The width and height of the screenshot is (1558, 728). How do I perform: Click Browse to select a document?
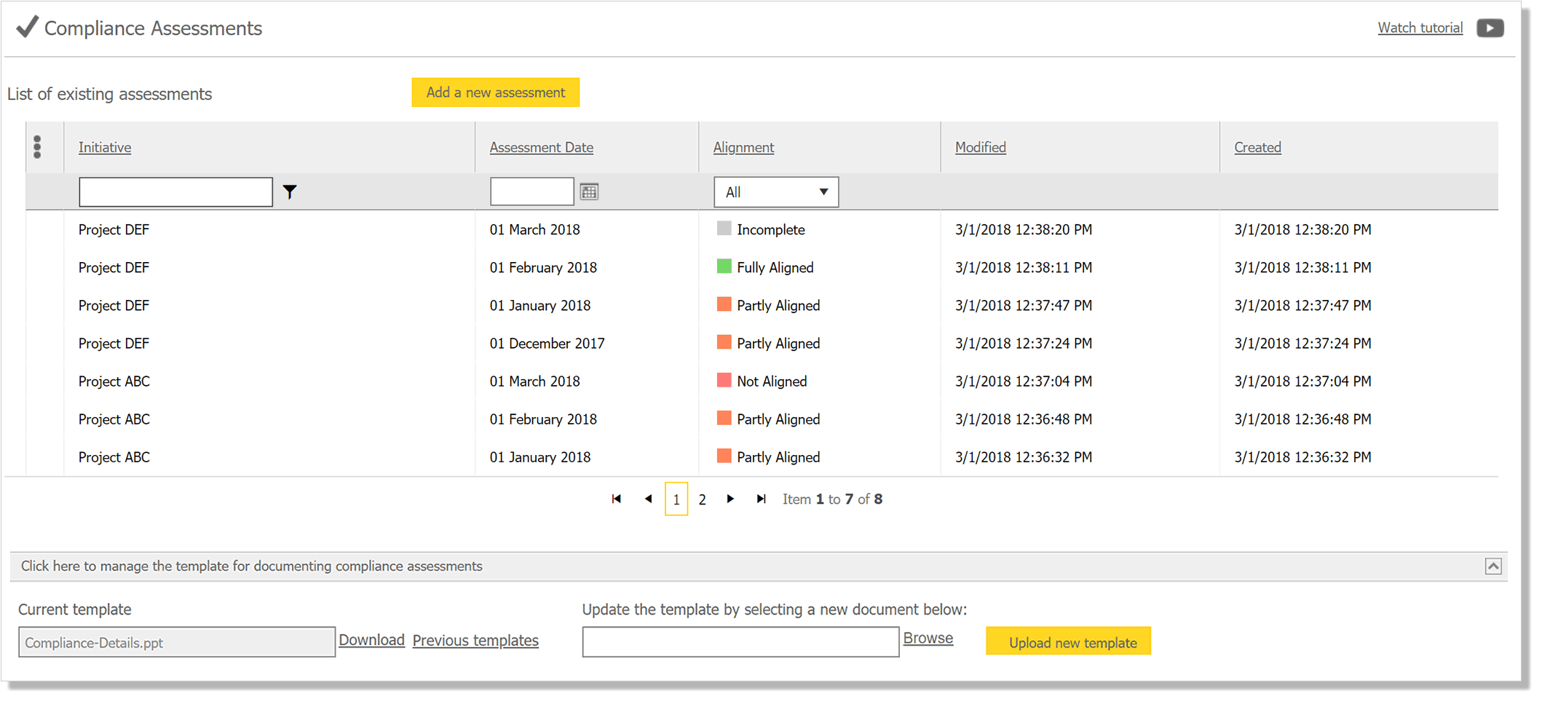click(x=928, y=638)
